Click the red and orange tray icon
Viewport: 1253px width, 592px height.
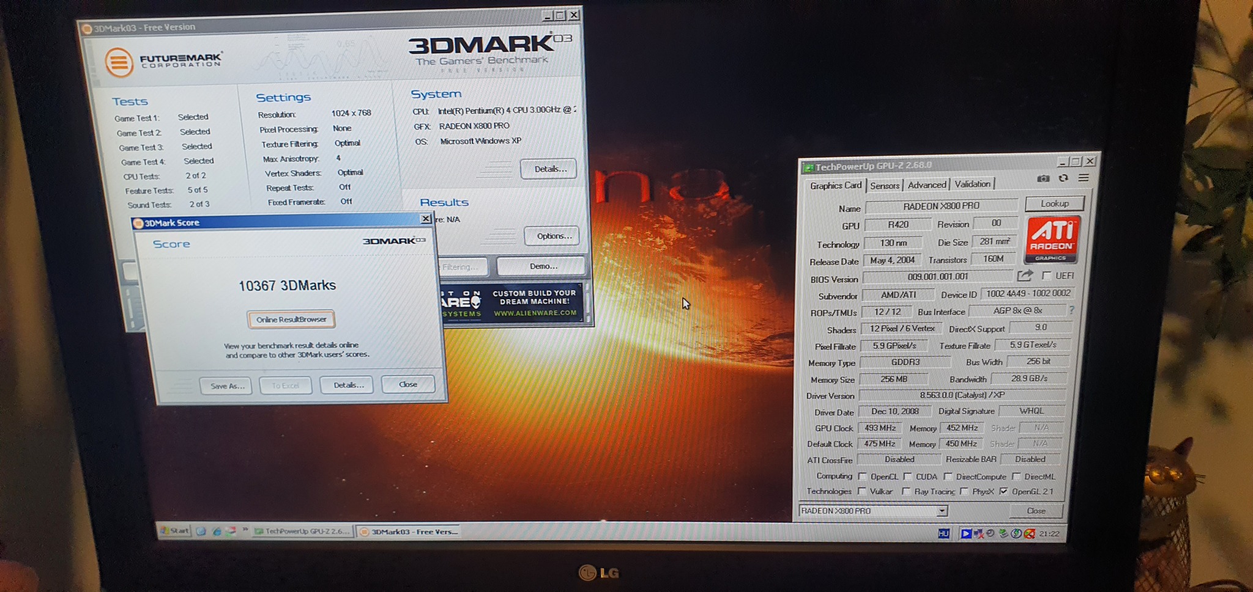[1029, 533]
